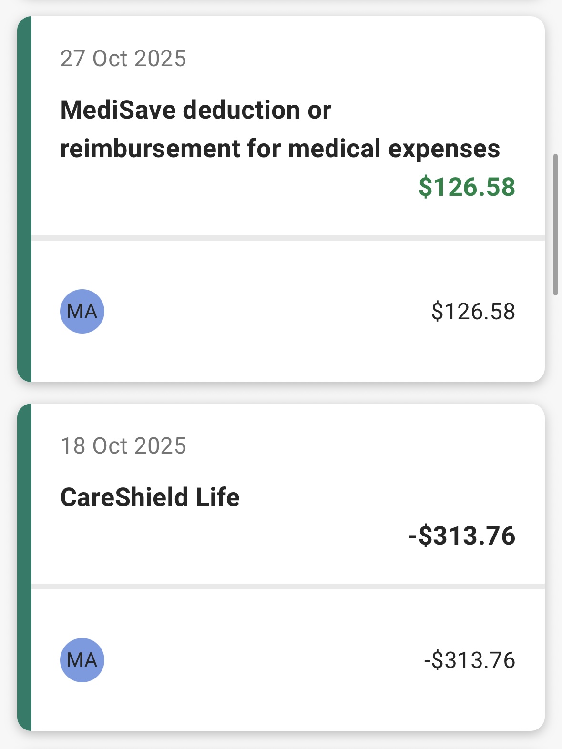Click the green $126.58 total amount
The image size is (562, 749).
point(467,187)
